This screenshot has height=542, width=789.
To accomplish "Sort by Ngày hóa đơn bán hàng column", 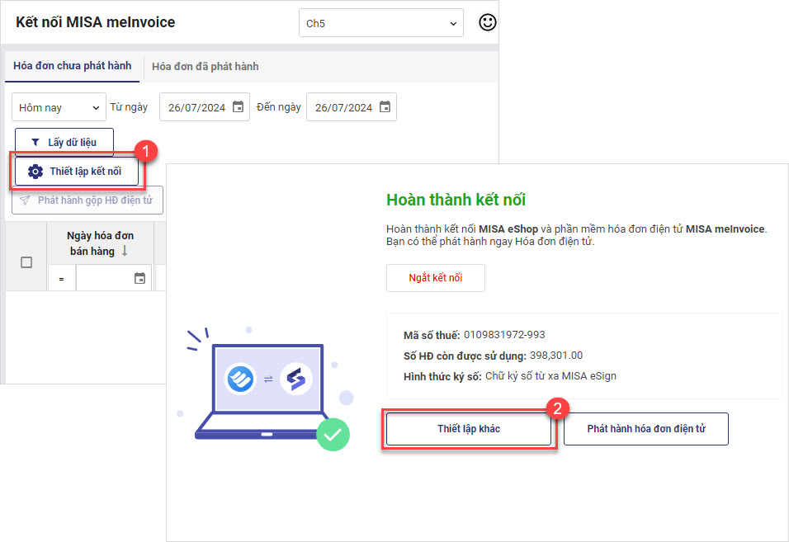I will 100,243.
